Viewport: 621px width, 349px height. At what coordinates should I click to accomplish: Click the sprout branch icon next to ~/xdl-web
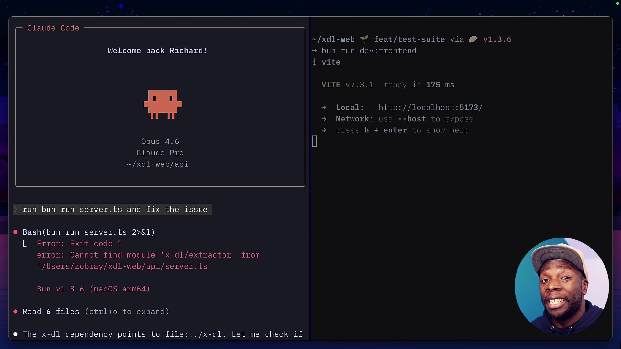(x=365, y=39)
